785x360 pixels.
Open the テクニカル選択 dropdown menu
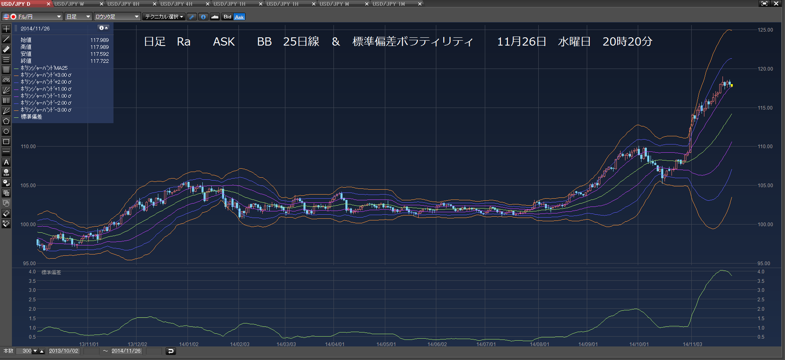(164, 17)
